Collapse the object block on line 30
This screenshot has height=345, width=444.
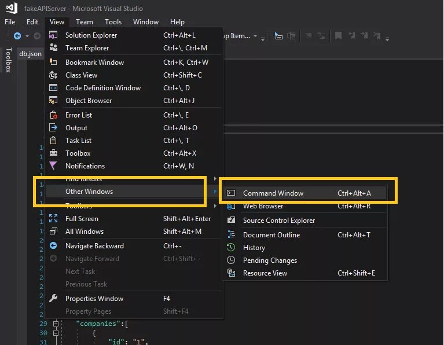coord(56,333)
